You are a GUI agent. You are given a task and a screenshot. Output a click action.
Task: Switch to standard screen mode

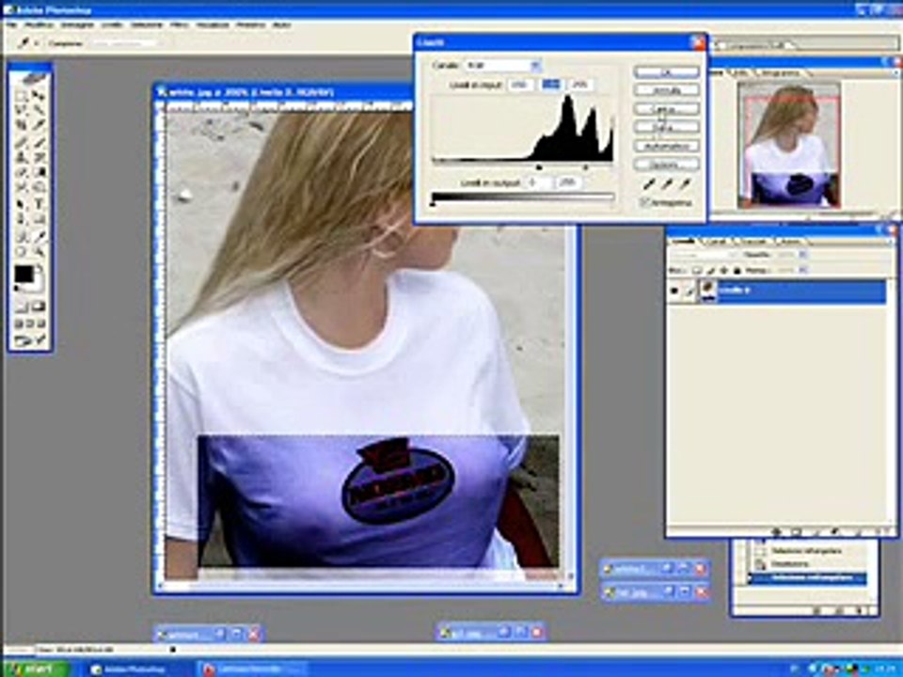coord(19,323)
